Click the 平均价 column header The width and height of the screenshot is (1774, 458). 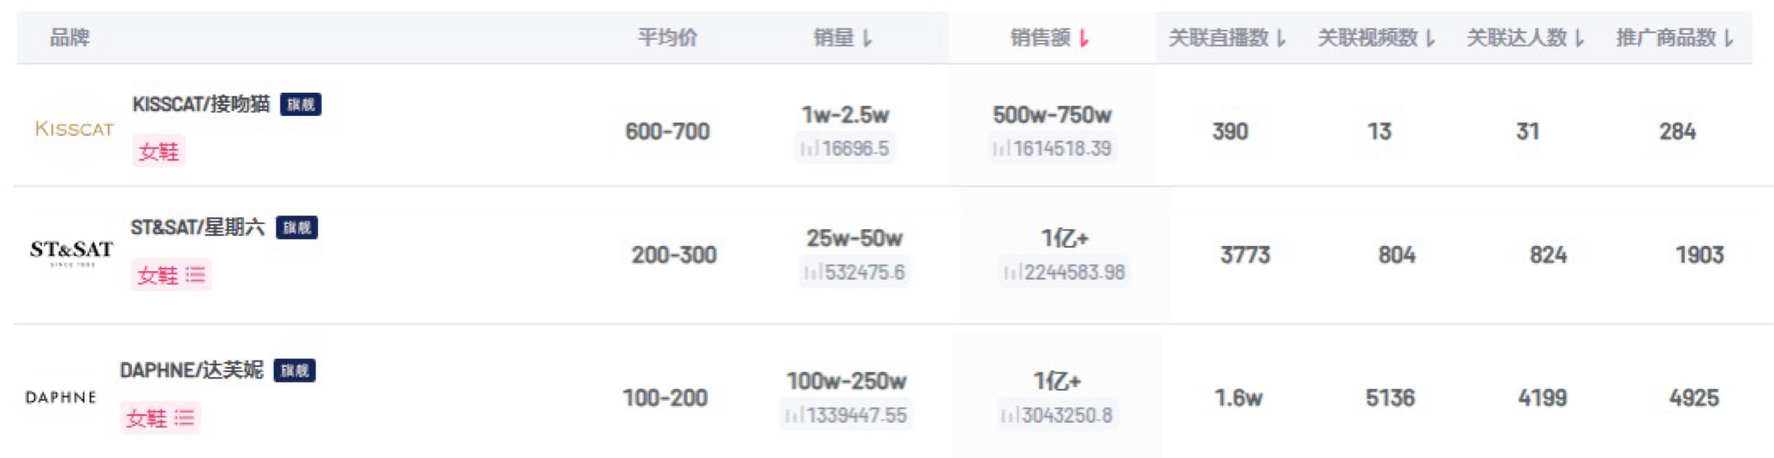click(666, 37)
